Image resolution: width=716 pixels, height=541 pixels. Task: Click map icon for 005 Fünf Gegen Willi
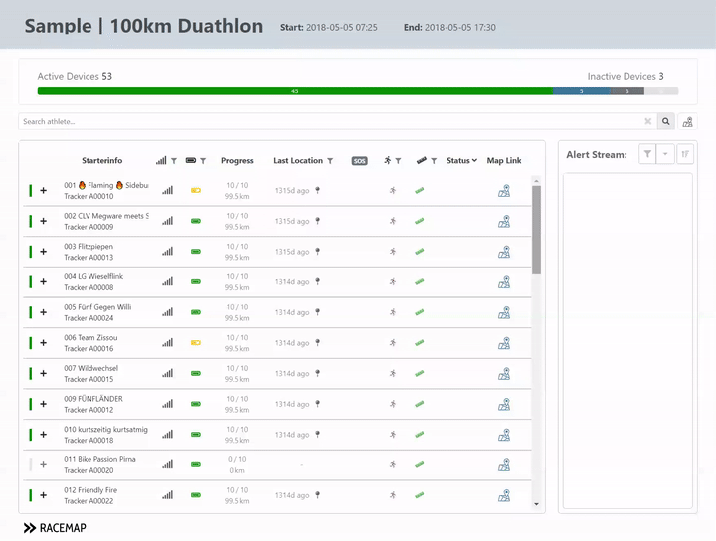pyautogui.click(x=504, y=312)
